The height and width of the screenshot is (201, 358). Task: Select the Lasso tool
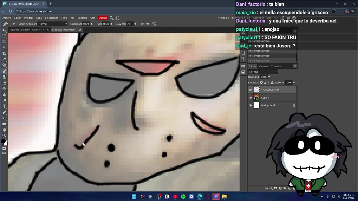4,42
